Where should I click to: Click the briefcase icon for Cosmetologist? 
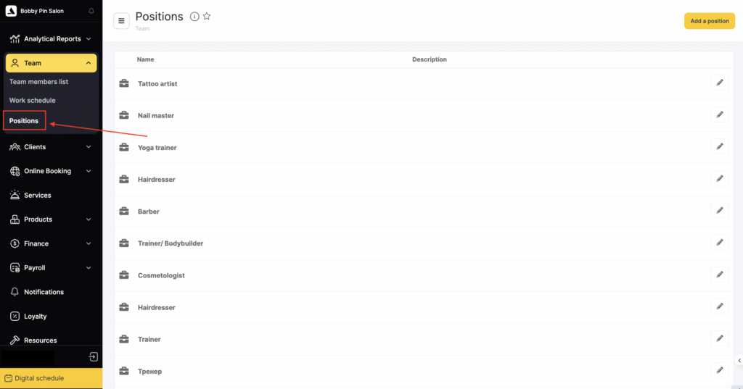[x=124, y=275]
